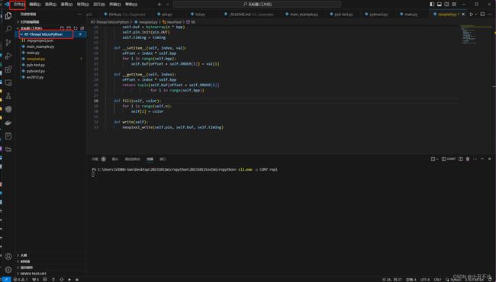Maximize panel with chevron up icon
Viewport: 496px width, 282px height.
pyautogui.click(x=482, y=159)
